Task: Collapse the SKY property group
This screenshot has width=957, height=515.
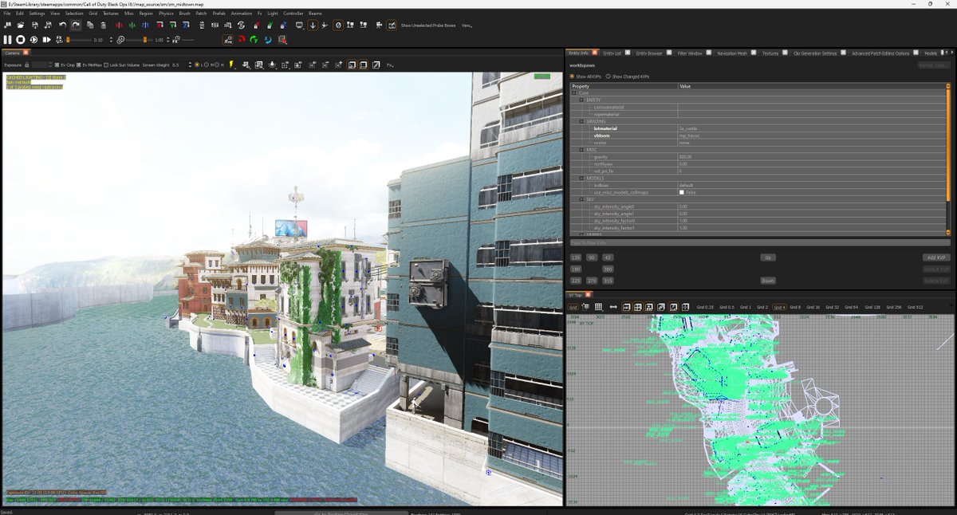Action: pyautogui.click(x=581, y=199)
